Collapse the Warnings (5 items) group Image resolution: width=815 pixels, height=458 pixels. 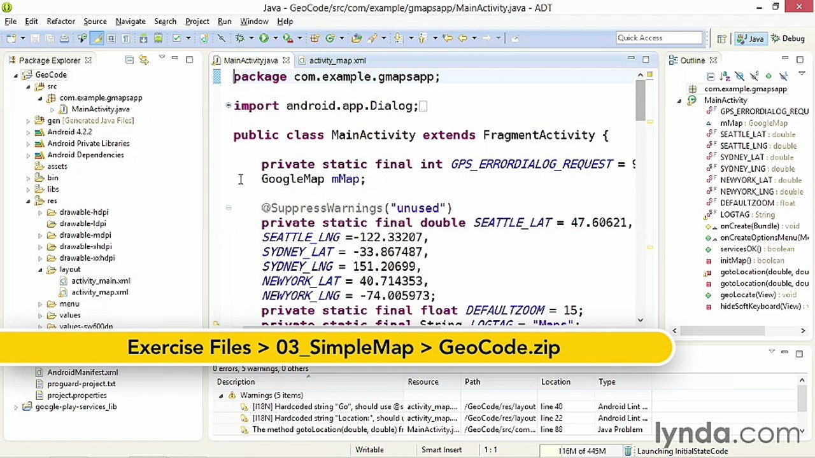(221, 395)
